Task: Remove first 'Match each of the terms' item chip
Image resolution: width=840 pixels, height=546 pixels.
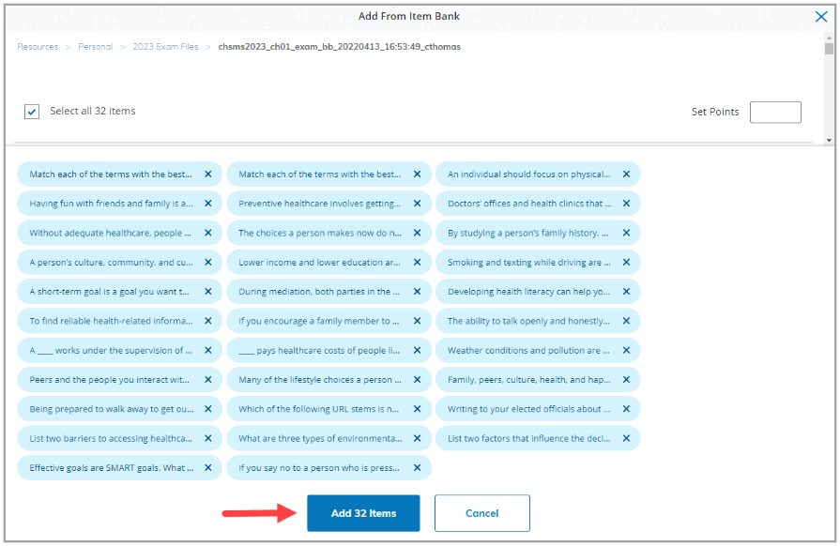Action: [208, 174]
